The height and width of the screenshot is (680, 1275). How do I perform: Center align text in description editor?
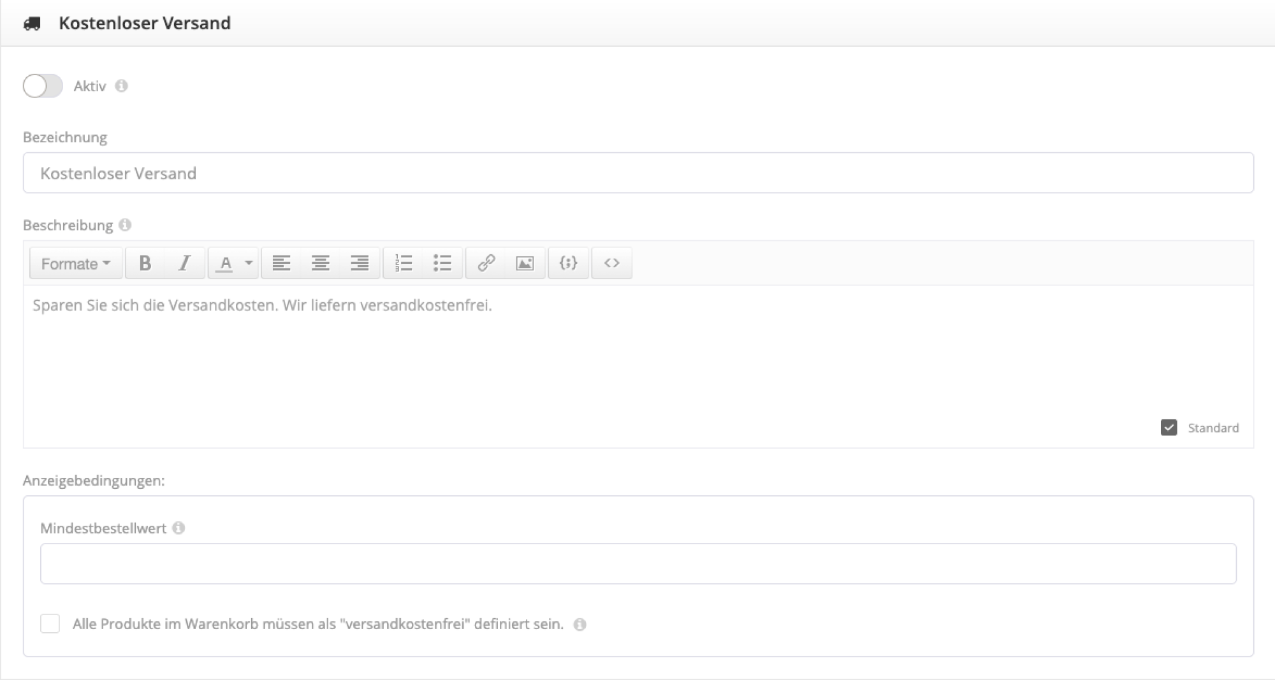click(x=320, y=263)
